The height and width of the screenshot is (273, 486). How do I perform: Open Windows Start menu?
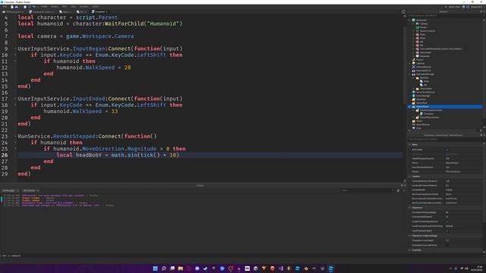click(x=155, y=268)
